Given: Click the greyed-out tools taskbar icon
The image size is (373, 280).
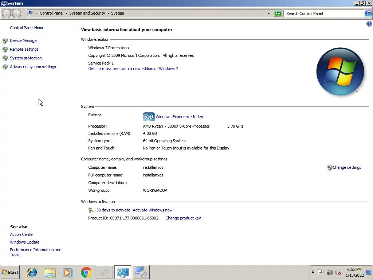Looking at the screenshot, I should pyautogui.click(x=105, y=272).
